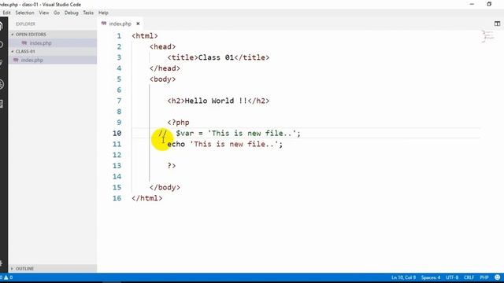Select index.php in CLASS-01 folder
Image resolution: width=504 pixels, height=283 pixels.
tap(53, 60)
